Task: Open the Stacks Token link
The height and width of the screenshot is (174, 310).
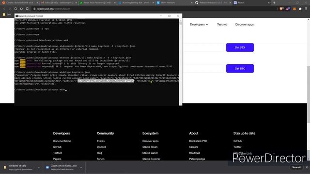Action: (150, 147)
